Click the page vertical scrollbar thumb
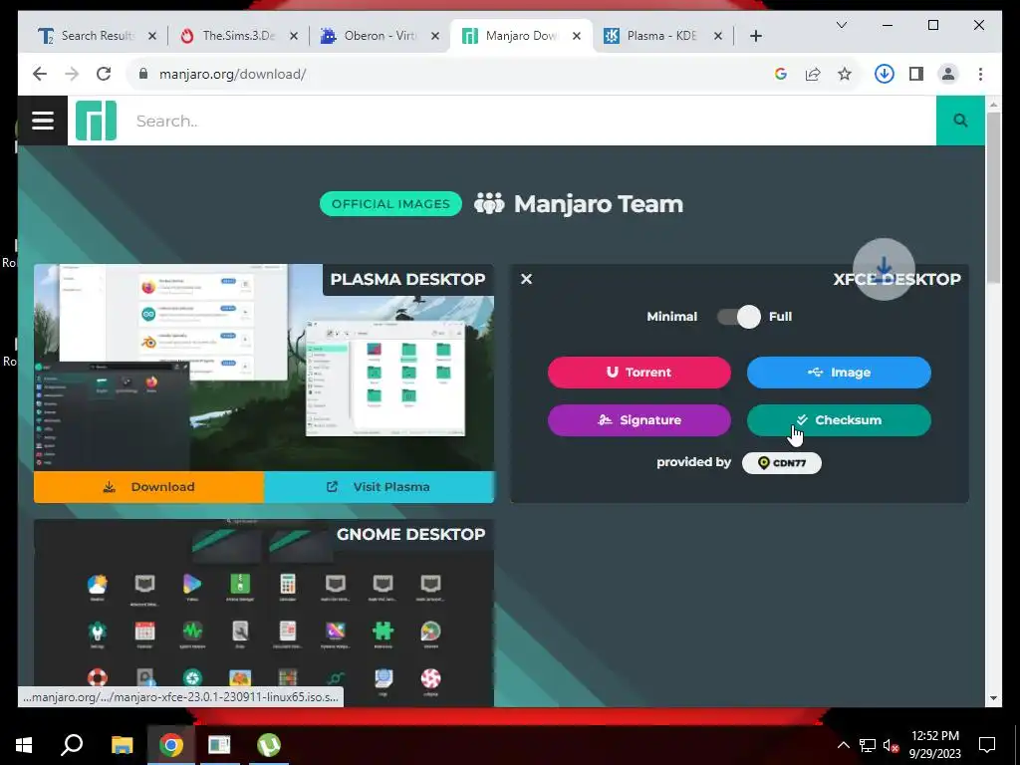 pos(993,197)
